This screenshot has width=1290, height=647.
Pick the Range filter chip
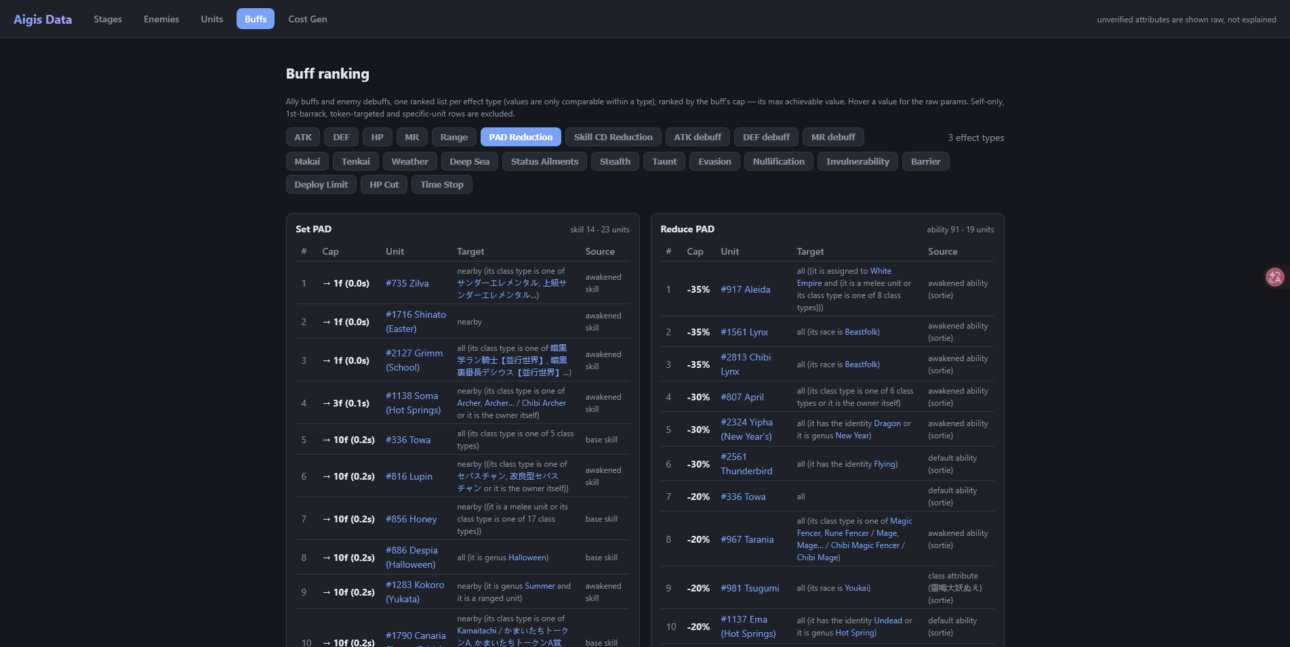click(x=454, y=137)
